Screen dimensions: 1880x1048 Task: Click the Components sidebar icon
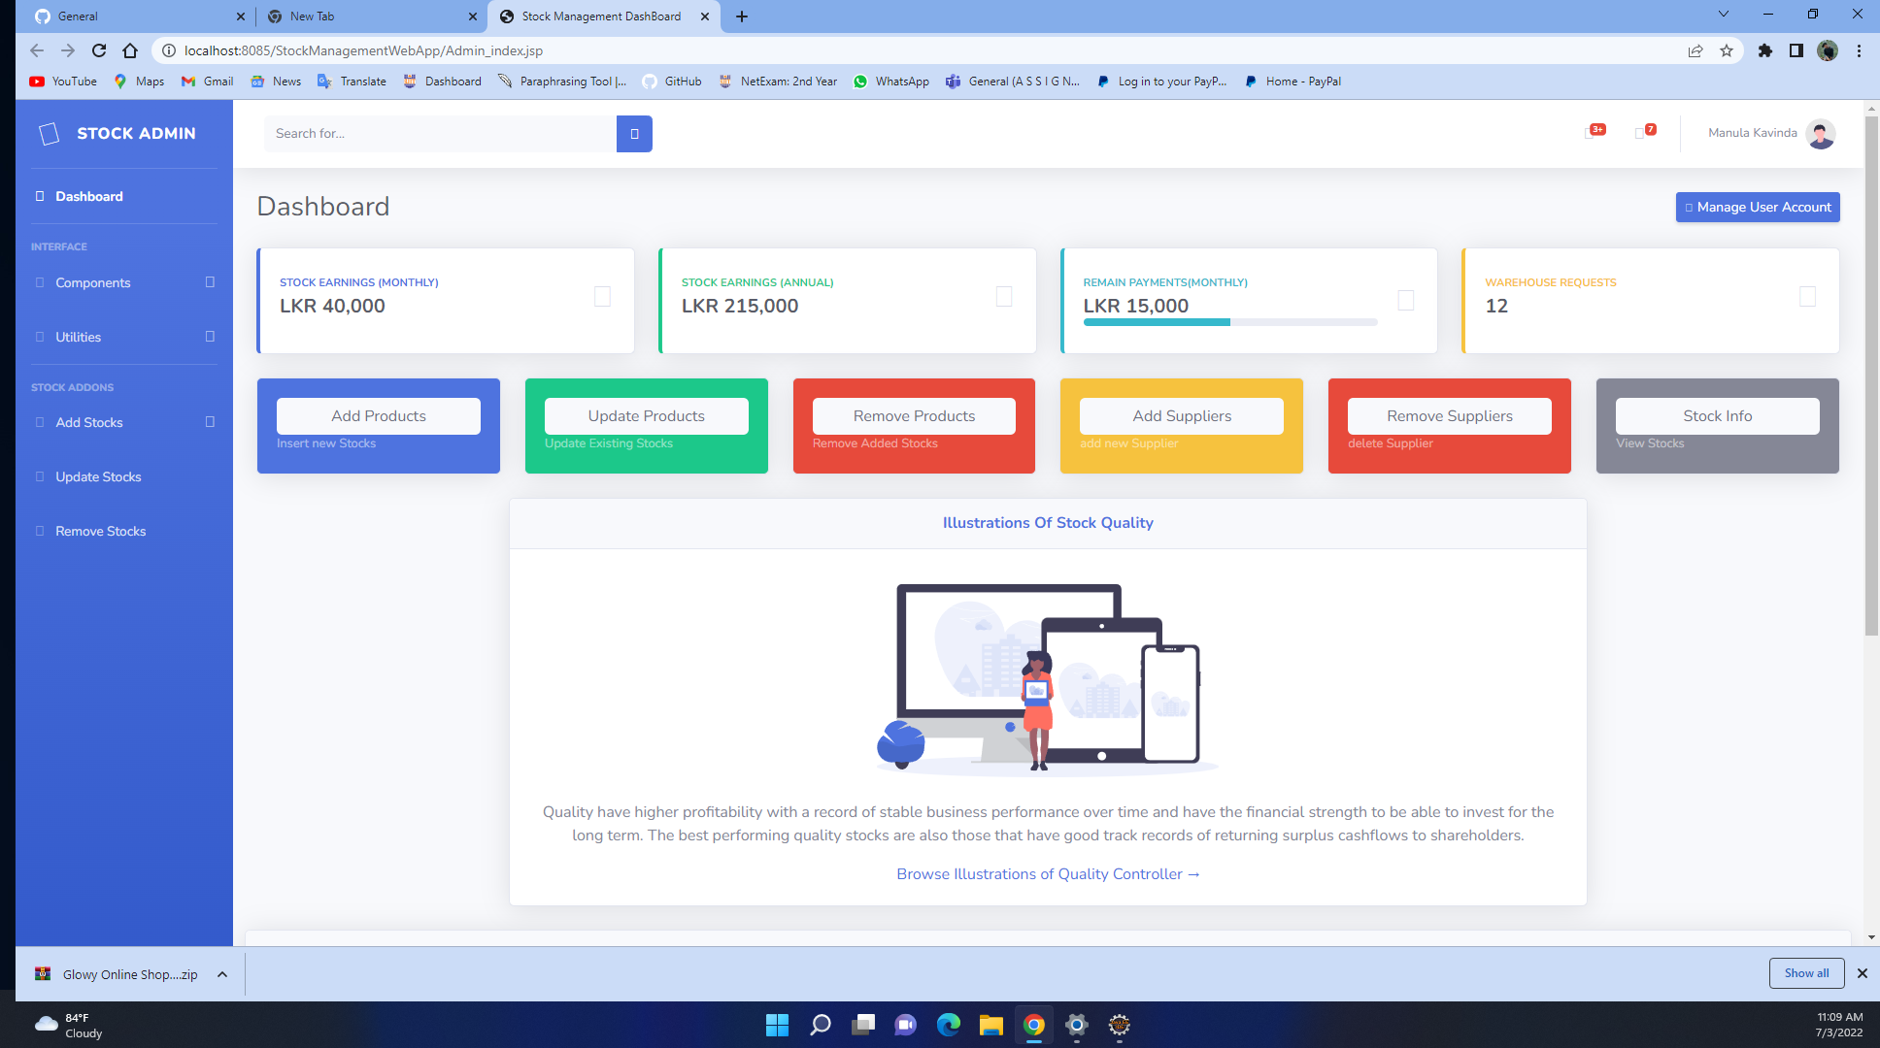39,282
